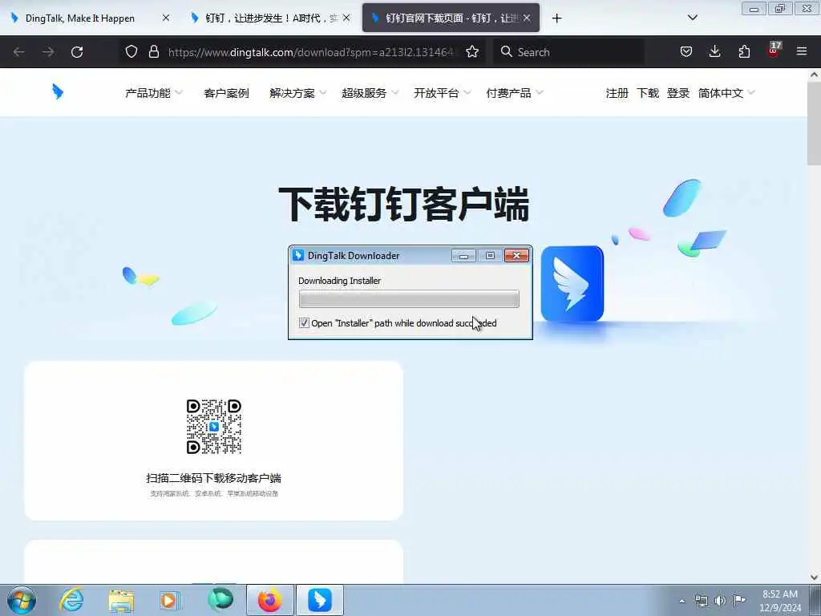Viewport: 821px width, 616px height.
Task: Show hidden system tray icons
Action: click(x=681, y=601)
